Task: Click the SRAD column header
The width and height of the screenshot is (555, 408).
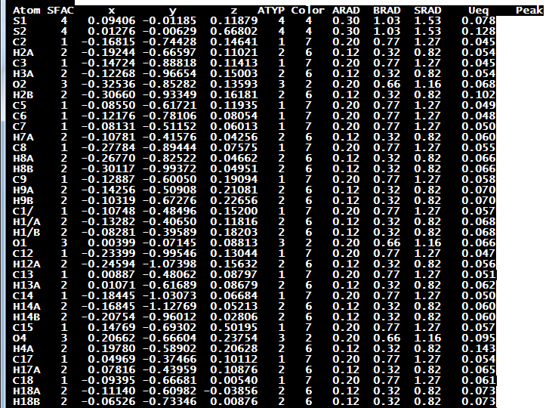Action: (427, 11)
